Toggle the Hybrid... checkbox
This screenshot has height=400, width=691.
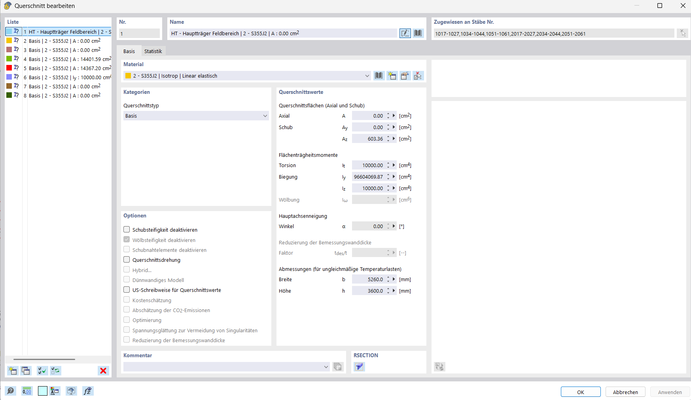[x=127, y=270]
